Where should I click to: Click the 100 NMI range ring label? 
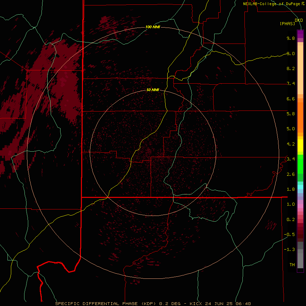pyautogui.click(x=153, y=27)
